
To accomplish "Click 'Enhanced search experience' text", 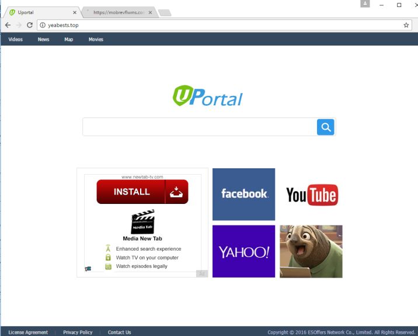I will click(148, 249).
